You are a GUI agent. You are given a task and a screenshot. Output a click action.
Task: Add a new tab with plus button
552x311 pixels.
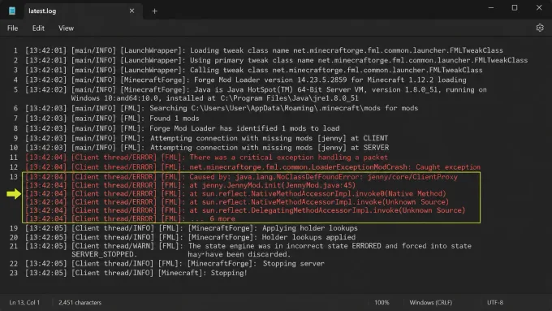point(154,11)
